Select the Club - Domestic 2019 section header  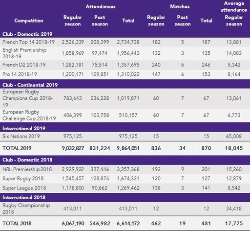(x=27, y=34)
